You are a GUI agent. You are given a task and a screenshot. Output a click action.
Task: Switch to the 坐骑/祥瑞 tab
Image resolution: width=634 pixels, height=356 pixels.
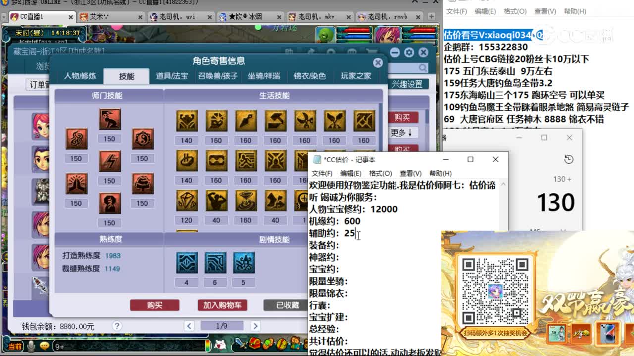coord(264,76)
